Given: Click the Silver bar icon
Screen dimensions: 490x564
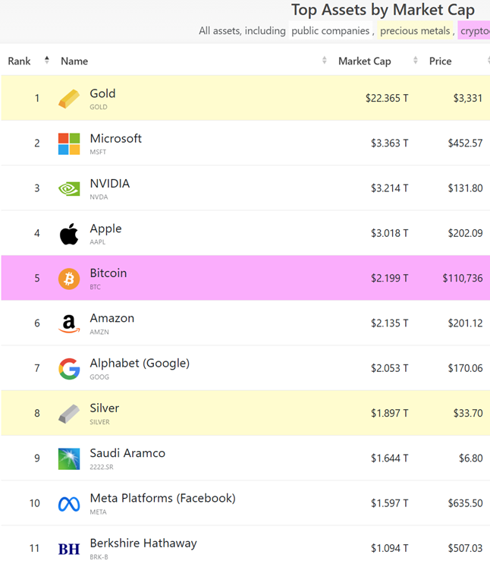Looking at the screenshot, I should click(x=69, y=414).
